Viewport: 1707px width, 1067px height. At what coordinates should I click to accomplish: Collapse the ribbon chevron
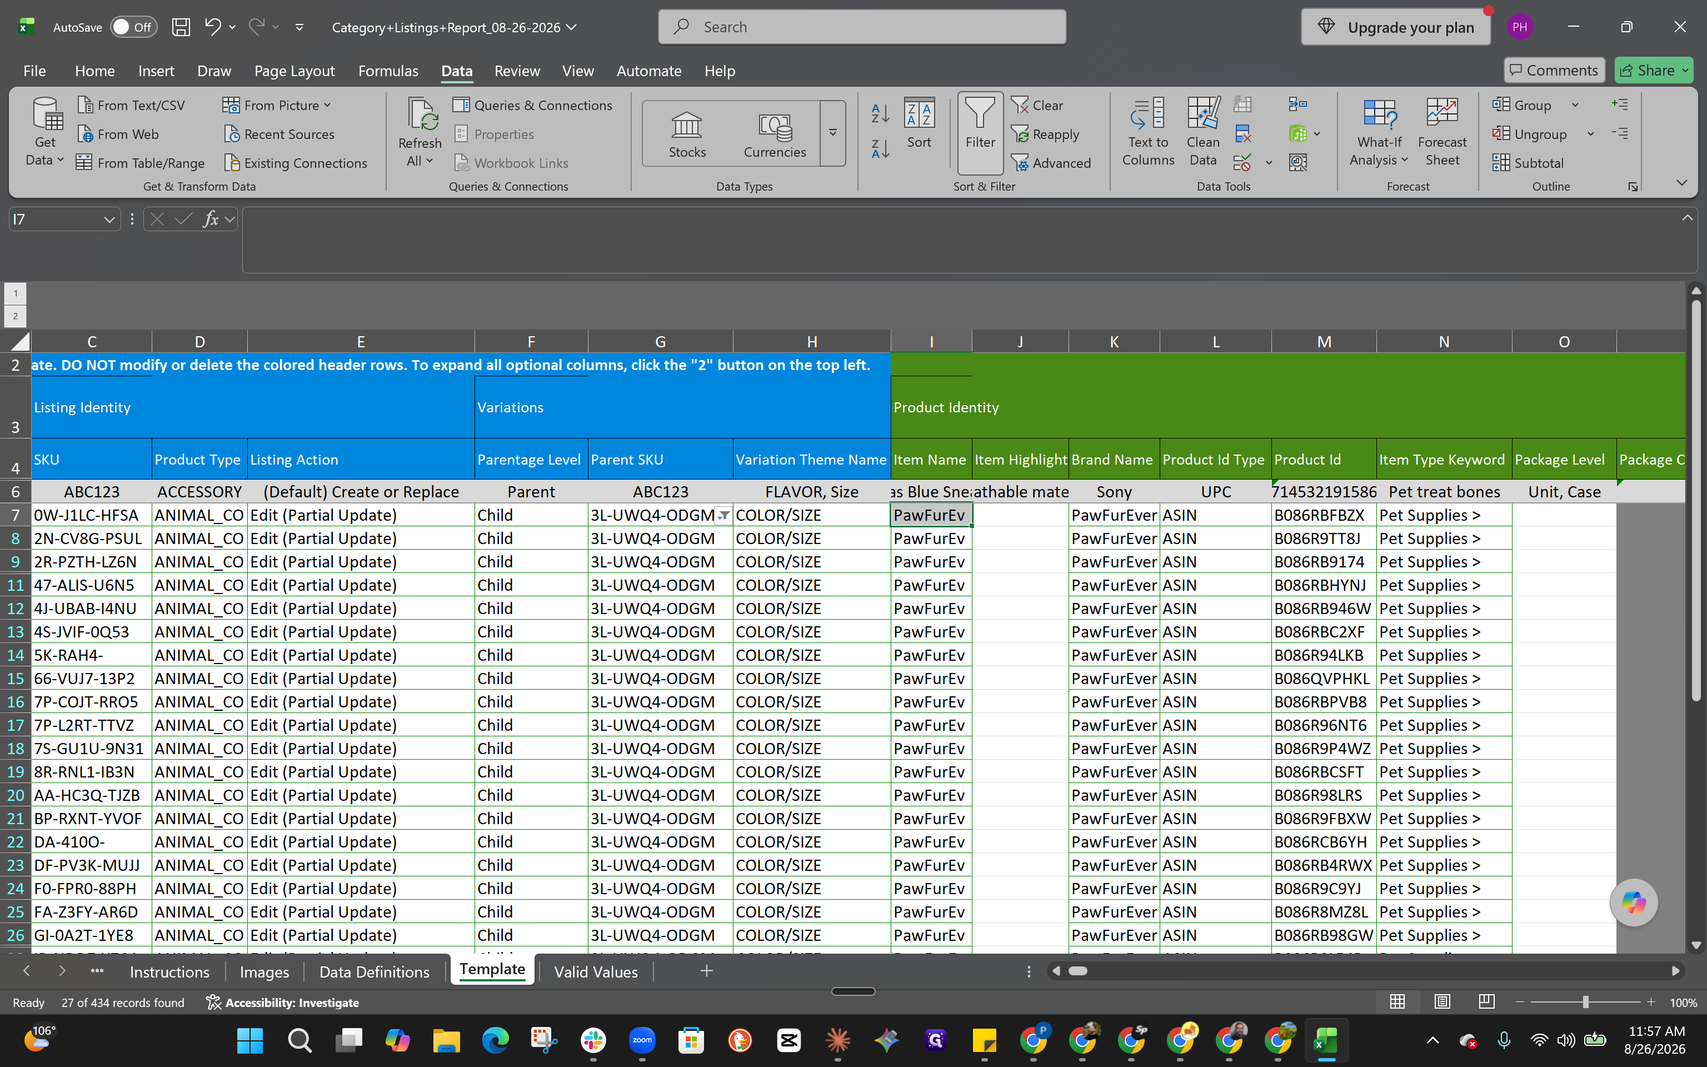click(x=1681, y=183)
